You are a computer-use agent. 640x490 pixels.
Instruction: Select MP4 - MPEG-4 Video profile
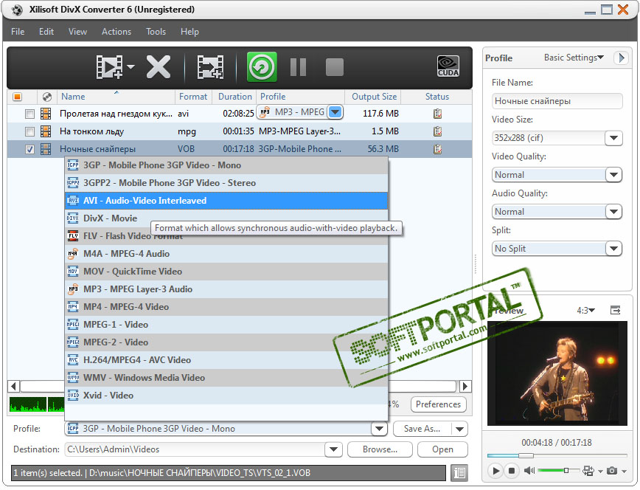pyautogui.click(x=226, y=307)
